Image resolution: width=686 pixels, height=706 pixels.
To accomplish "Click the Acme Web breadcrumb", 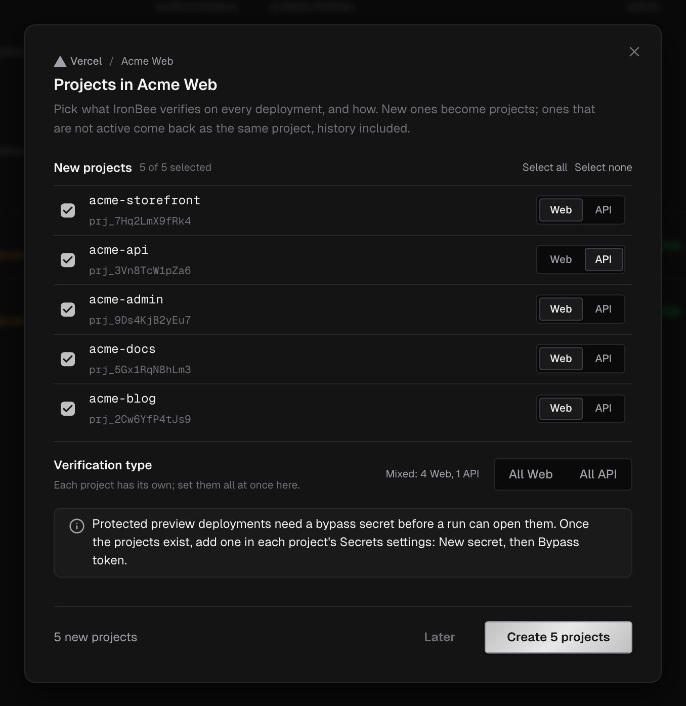I will (x=147, y=61).
